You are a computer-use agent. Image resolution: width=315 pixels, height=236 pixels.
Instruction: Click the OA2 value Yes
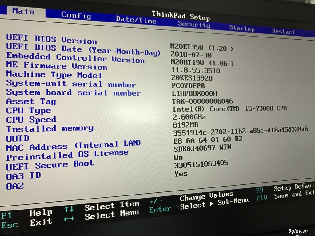181,174
